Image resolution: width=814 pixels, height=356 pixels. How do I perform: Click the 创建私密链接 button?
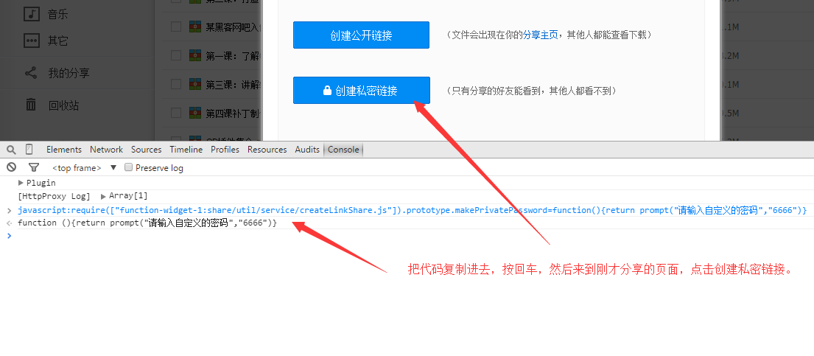click(x=361, y=91)
